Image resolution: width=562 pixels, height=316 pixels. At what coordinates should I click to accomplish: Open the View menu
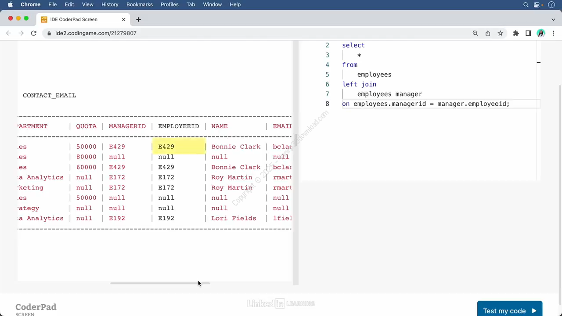coord(87,4)
